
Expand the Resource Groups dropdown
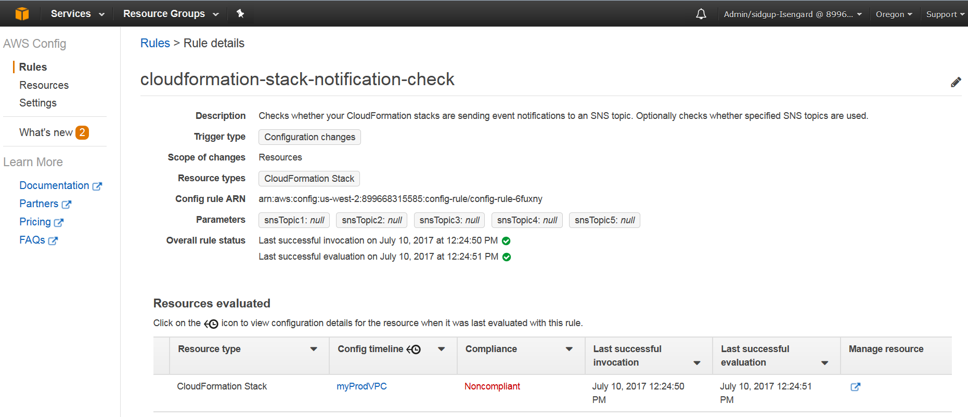(171, 14)
